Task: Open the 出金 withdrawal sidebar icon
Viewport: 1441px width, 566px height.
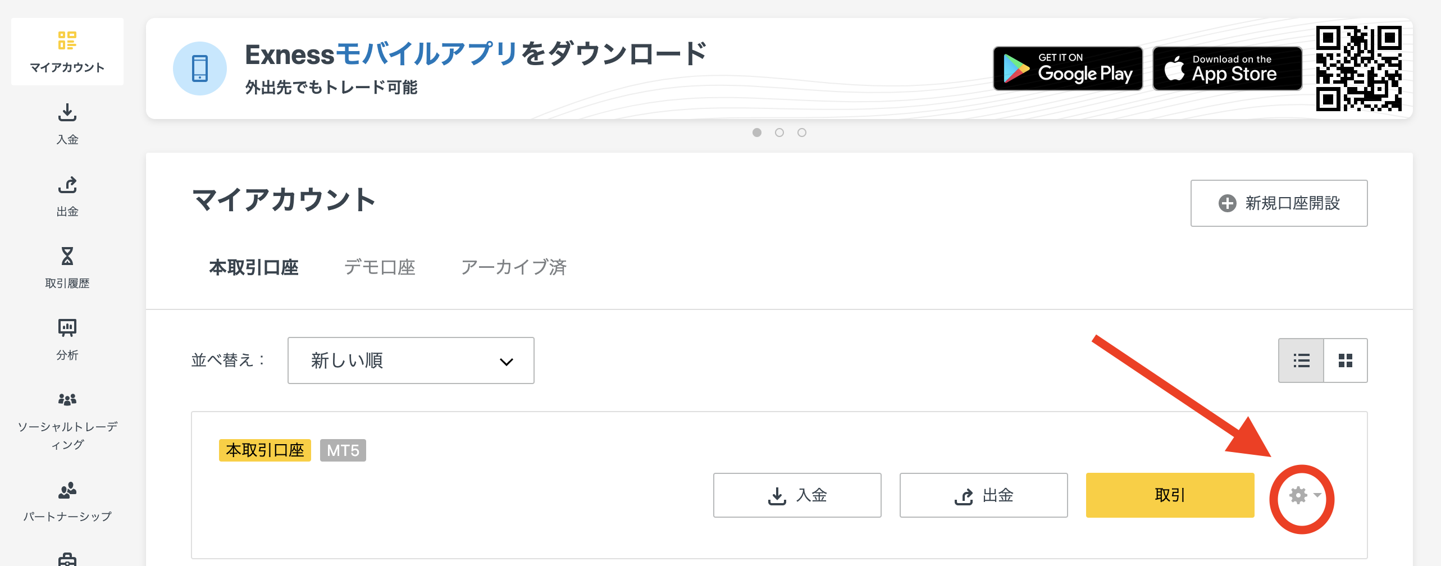Action: click(x=67, y=185)
